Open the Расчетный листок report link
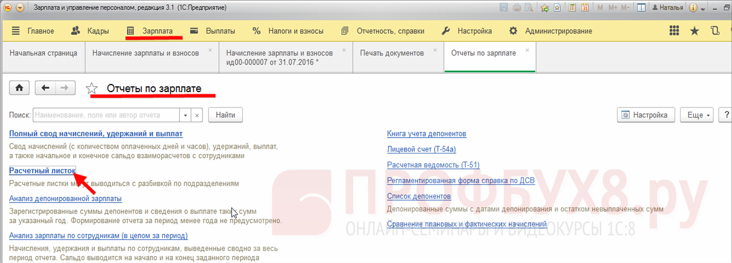Viewport: 732px width, 263px height. coord(42,170)
